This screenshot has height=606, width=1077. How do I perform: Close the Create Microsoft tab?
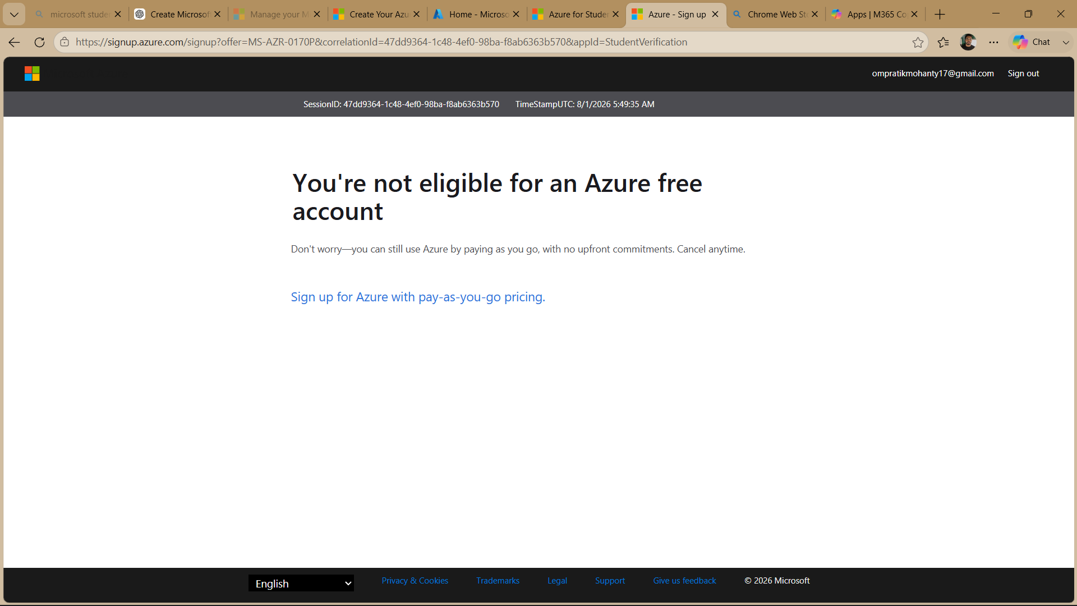pos(218,15)
